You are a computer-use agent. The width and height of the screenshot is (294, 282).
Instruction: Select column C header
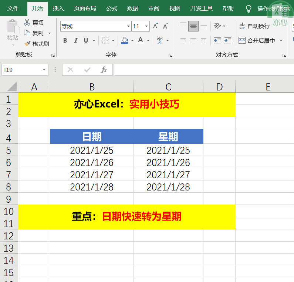[168, 87]
